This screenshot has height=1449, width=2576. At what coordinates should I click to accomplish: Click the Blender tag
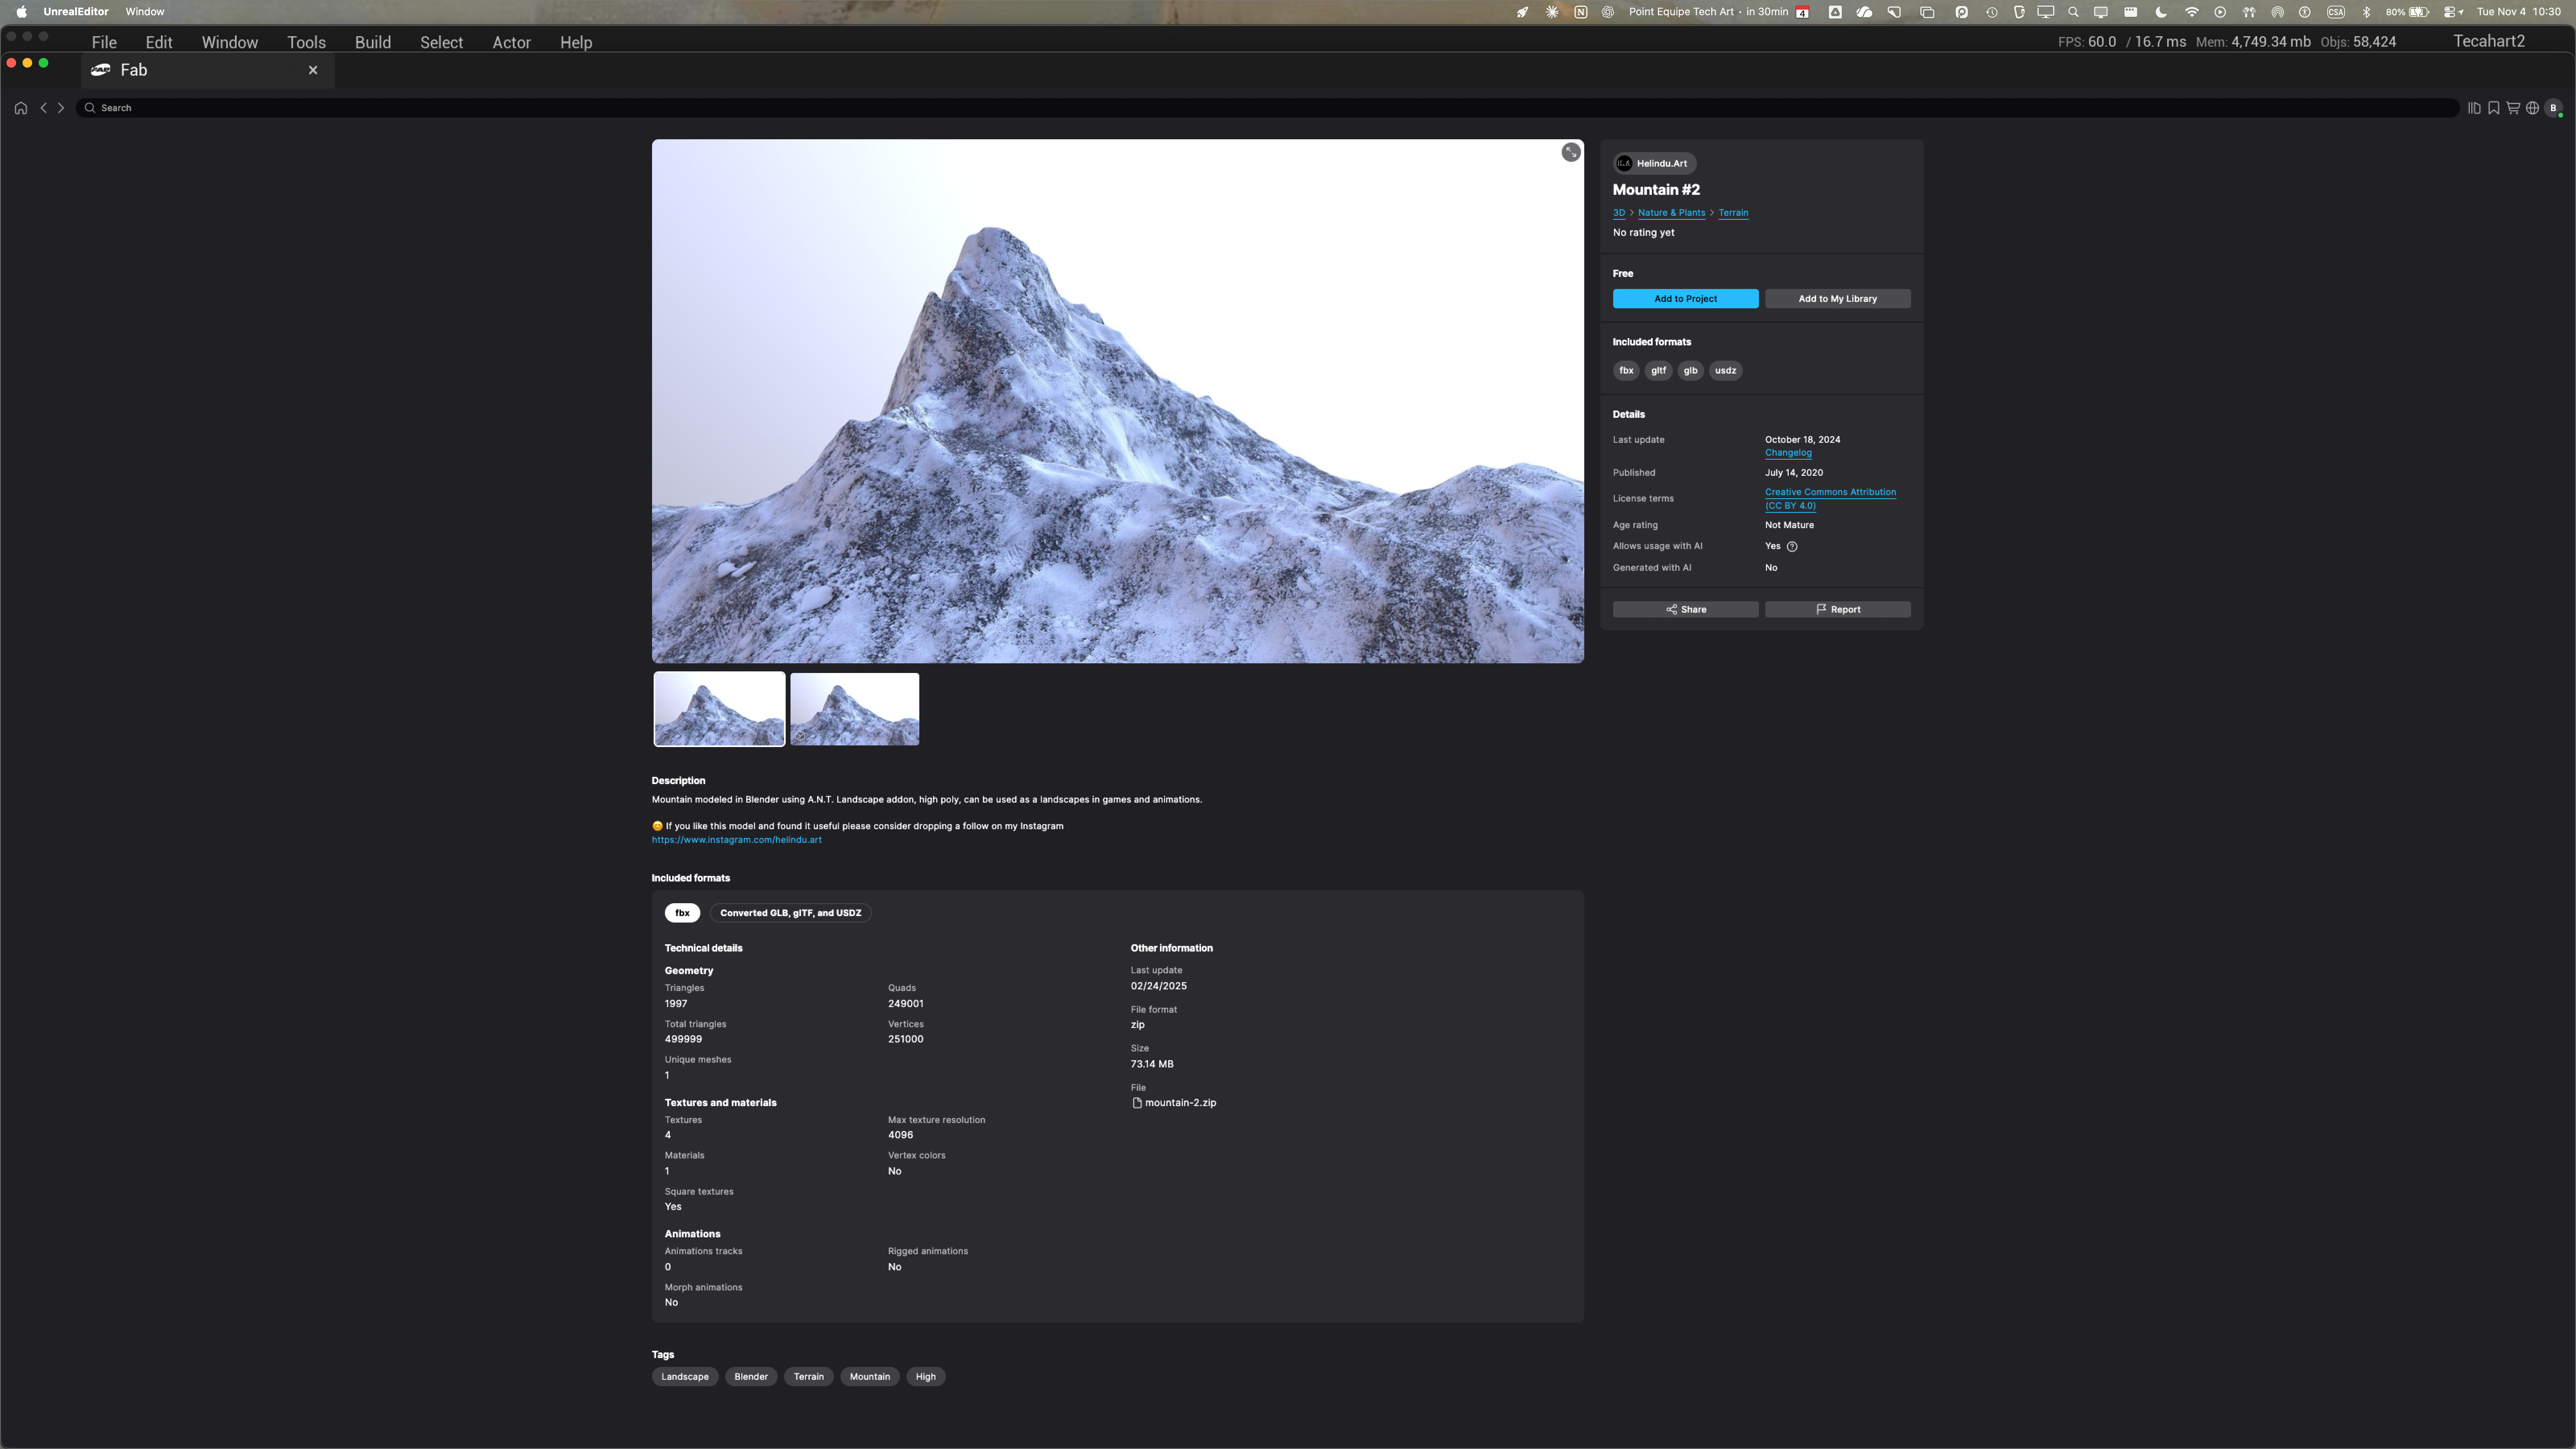pos(751,1377)
